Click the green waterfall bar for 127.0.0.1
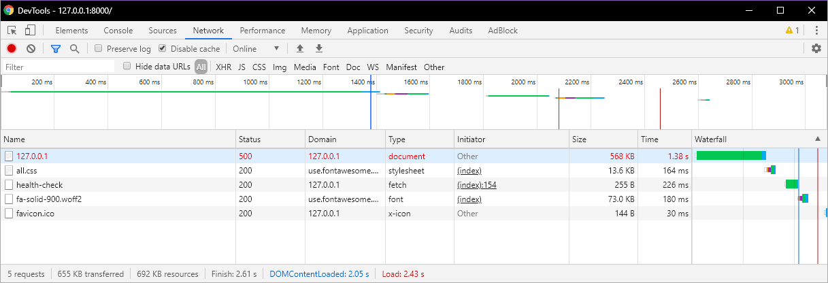 pos(729,155)
